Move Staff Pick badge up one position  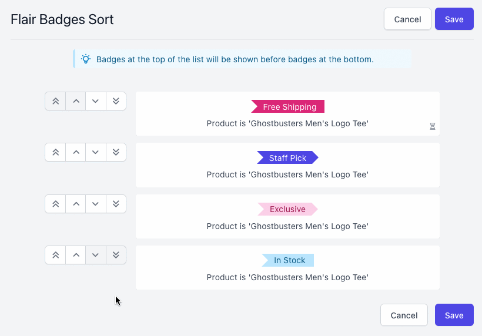click(76, 152)
